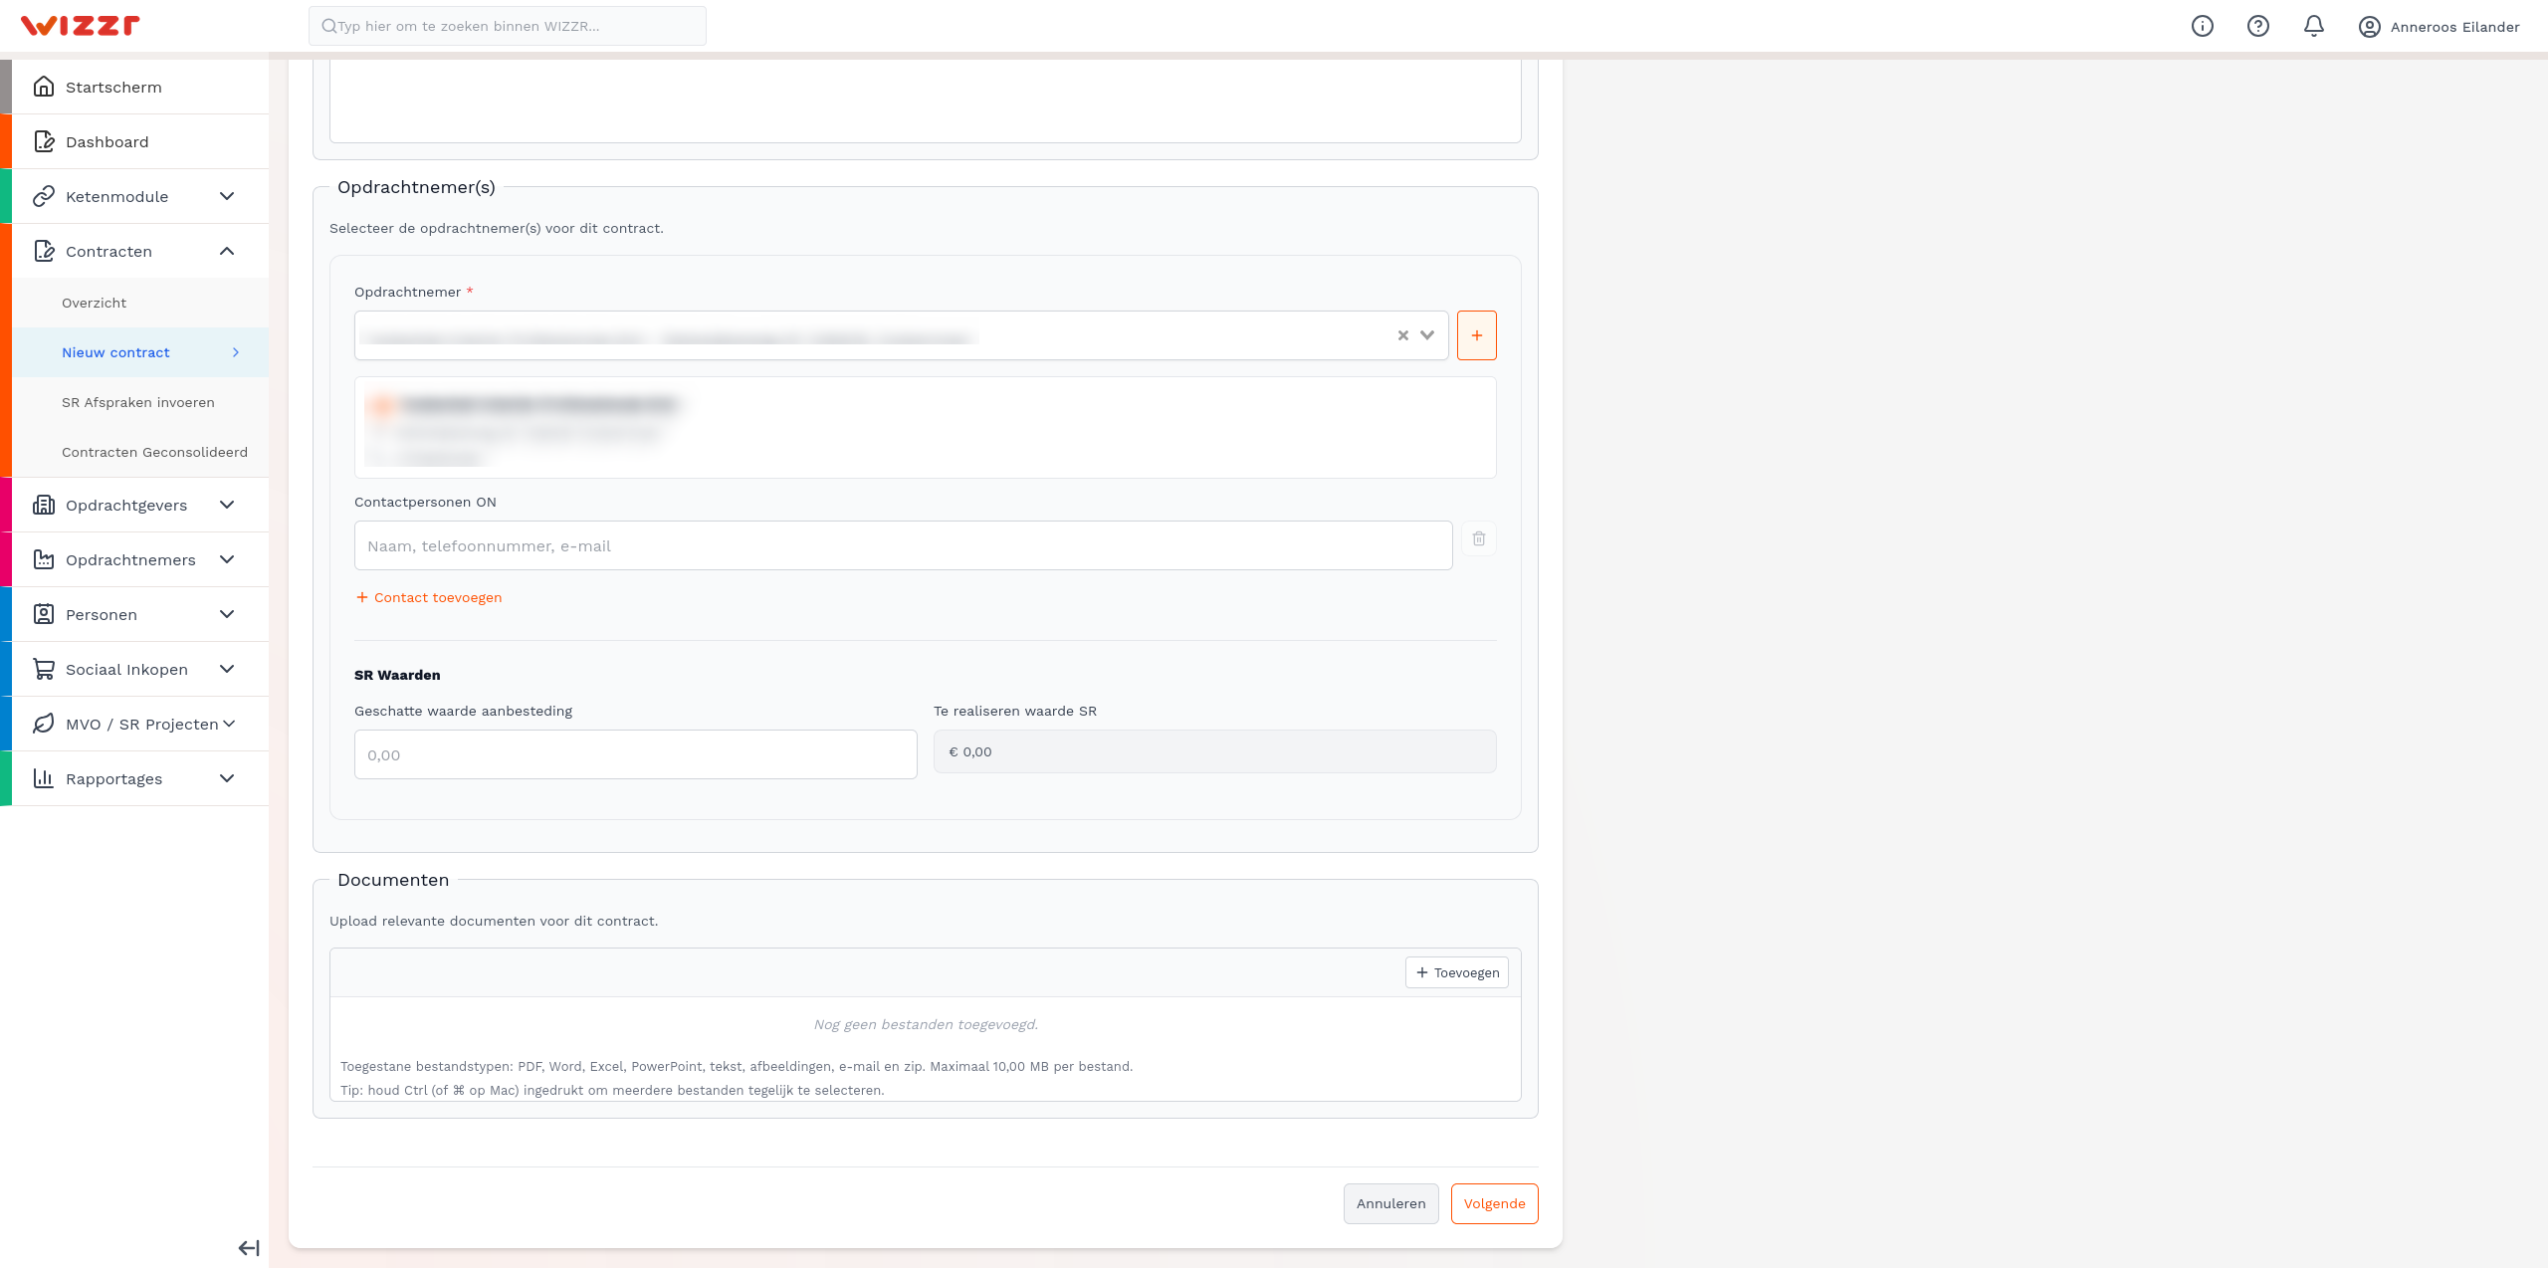
Task: Click the WIZZR logo
Action: pyautogui.click(x=81, y=26)
